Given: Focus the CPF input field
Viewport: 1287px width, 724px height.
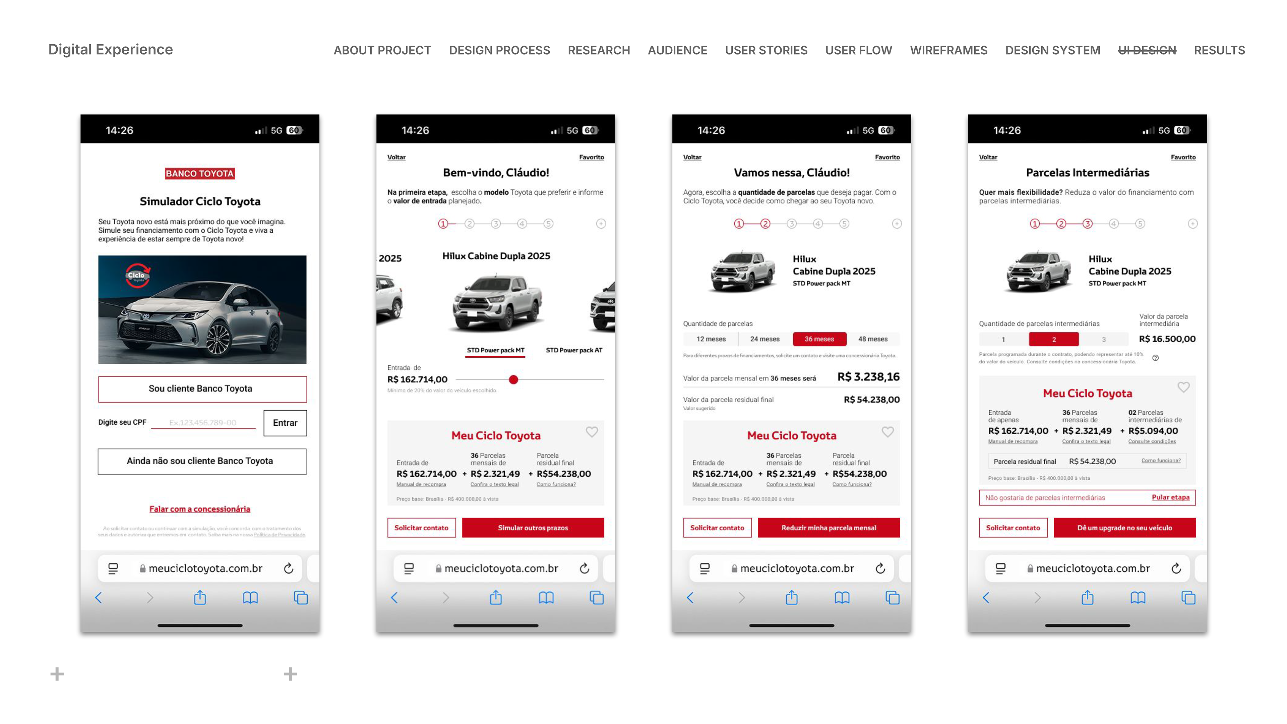Looking at the screenshot, I should point(203,423).
